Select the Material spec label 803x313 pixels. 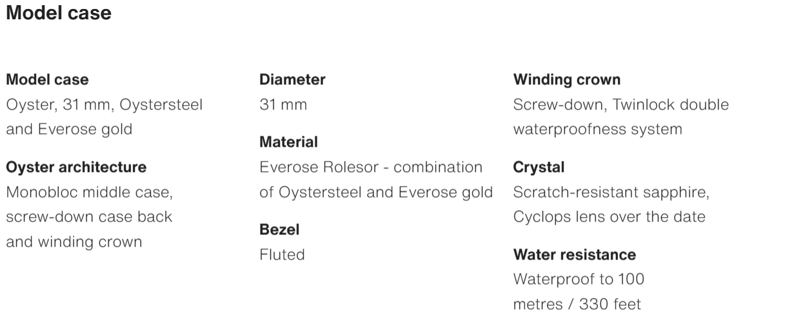288,142
